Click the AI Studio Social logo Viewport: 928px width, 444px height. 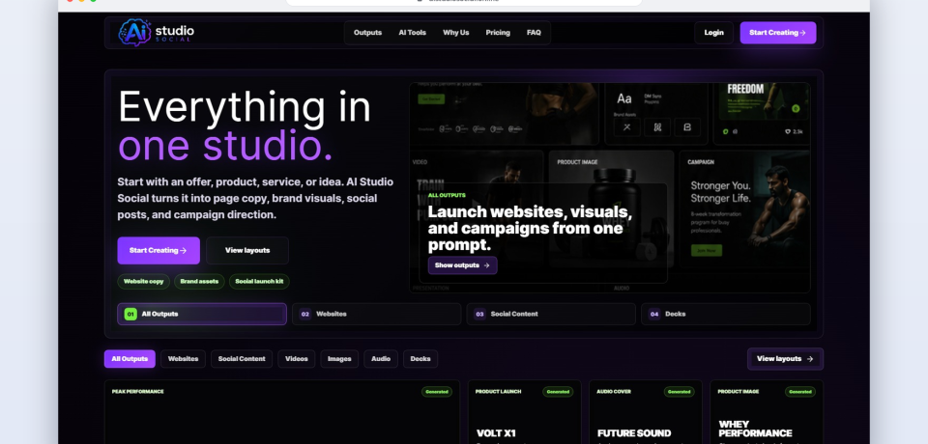[x=157, y=32]
